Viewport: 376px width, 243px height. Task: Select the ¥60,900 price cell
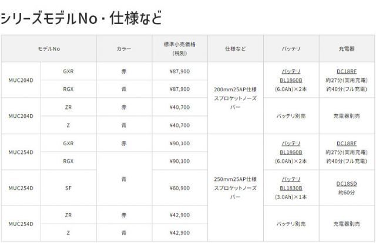(179, 188)
